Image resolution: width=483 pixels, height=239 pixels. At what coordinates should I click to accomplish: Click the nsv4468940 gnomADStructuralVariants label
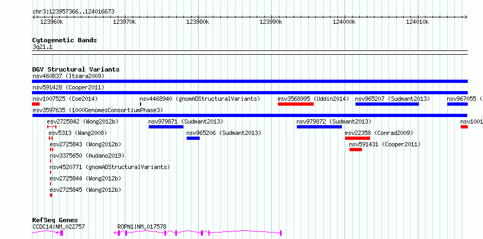pos(200,99)
